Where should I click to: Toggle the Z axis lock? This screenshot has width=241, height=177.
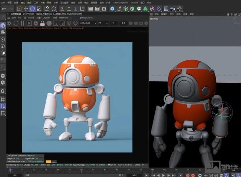click(x=75, y=8)
